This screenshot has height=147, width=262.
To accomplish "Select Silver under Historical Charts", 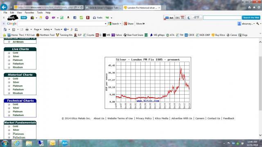I will (16, 82).
